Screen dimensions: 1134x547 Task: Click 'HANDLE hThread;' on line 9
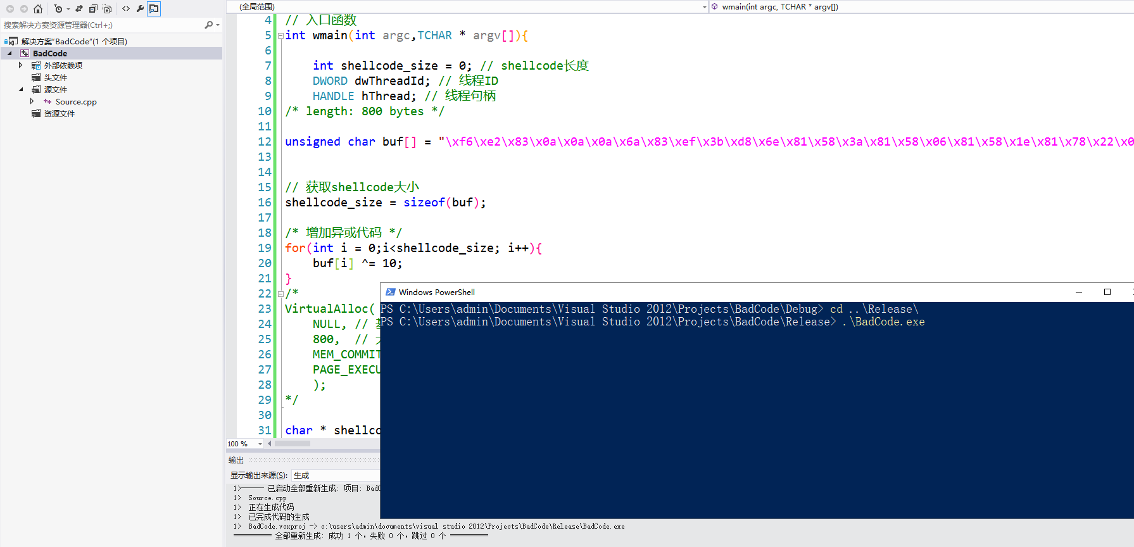(x=364, y=96)
